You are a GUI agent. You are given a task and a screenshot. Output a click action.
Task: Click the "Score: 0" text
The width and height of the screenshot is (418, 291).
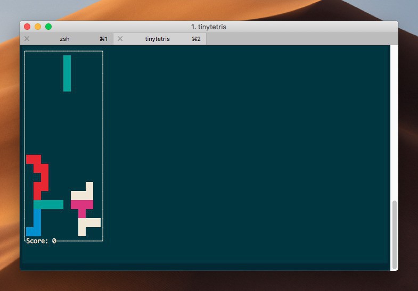(41, 240)
